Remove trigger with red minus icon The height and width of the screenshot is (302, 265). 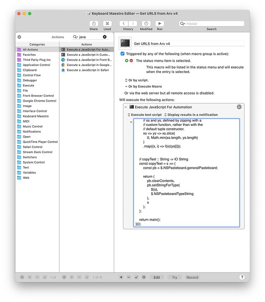pyautogui.click(x=131, y=61)
